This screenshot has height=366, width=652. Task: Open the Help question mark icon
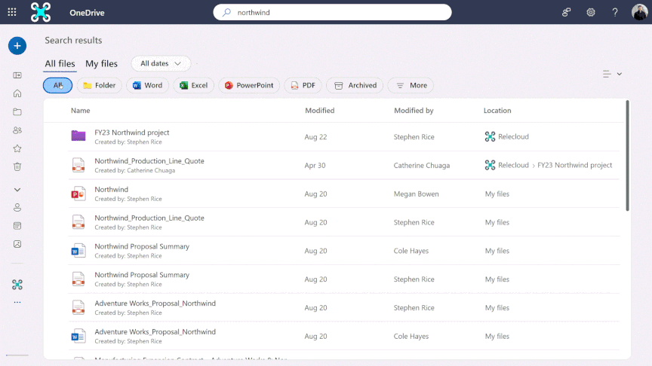[x=614, y=13]
